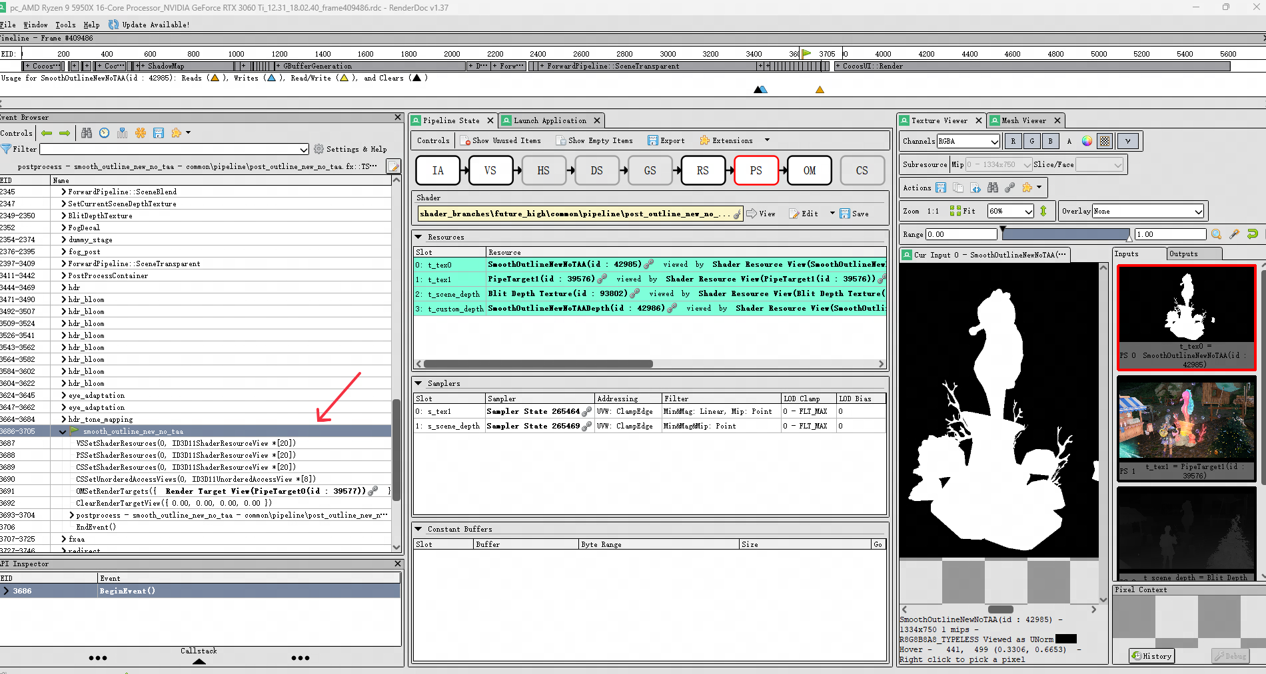Click chain link icon in Texture Viewer Actions
The image size is (1266, 674).
[1010, 188]
